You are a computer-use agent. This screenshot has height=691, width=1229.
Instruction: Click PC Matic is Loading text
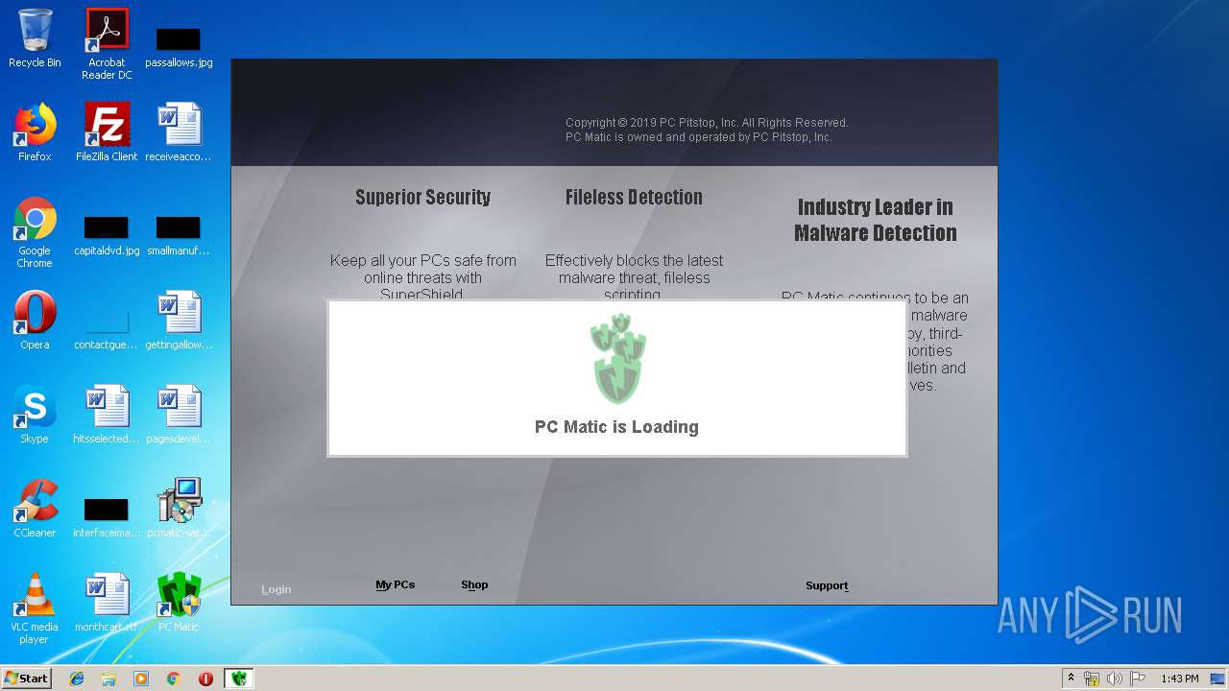tap(616, 427)
